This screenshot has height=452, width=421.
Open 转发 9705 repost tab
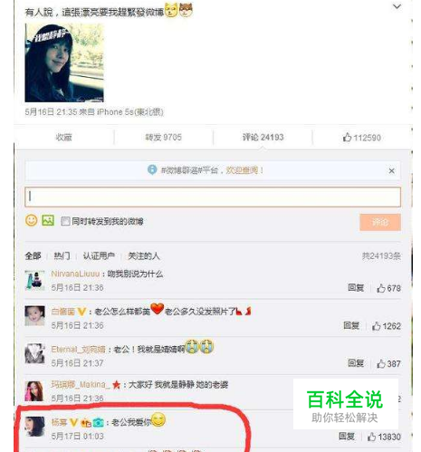pyautogui.click(x=164, y=138)
